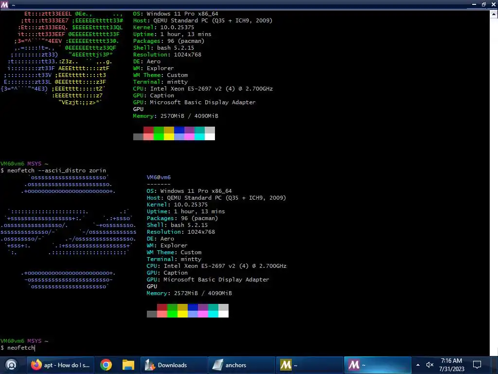Open the notification center icon
Viewport: 498px width, 374px height.
pos(477,365)
